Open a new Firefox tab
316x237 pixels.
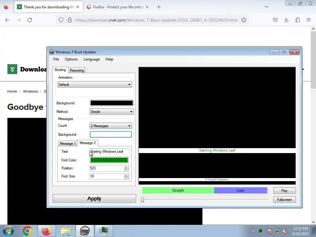click(159, 7)
